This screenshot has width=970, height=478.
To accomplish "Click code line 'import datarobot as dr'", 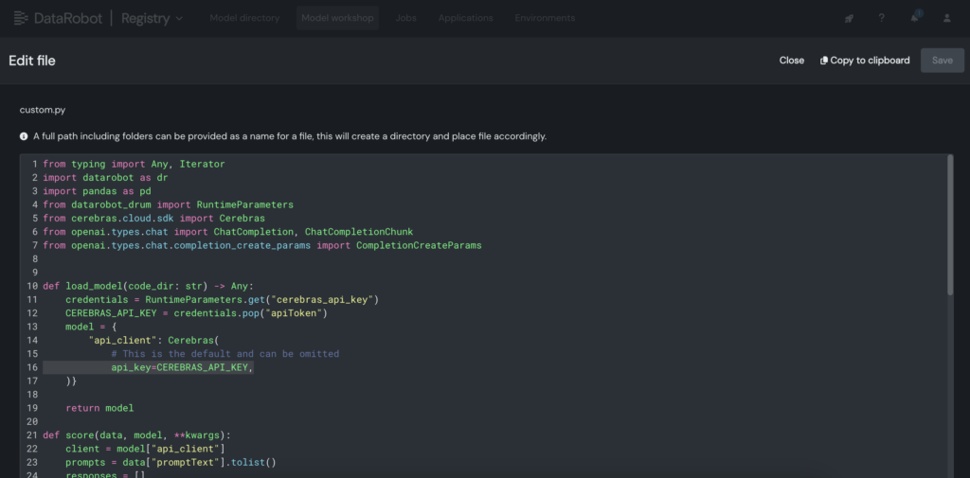I will 105,177.
